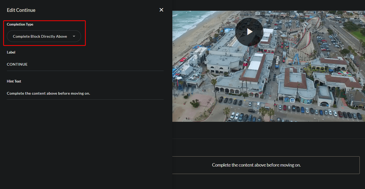Click the Hint Text heading
Screen dimensions: 365x189
(14, 81)
